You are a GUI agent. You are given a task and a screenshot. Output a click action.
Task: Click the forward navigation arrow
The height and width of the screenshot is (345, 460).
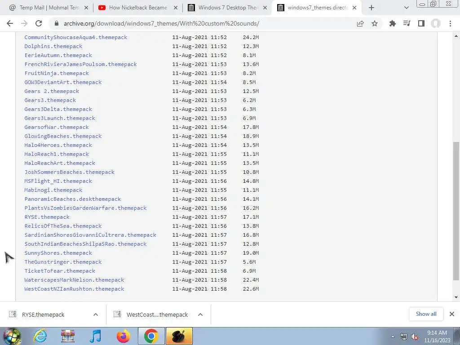pyautogui.click(x=24, y=23)
